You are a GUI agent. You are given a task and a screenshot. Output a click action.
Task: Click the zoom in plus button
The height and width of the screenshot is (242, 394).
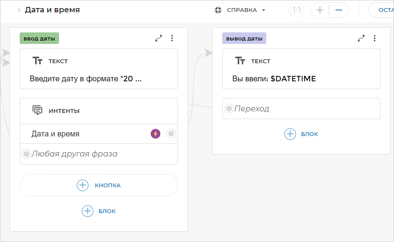point(320,10)
